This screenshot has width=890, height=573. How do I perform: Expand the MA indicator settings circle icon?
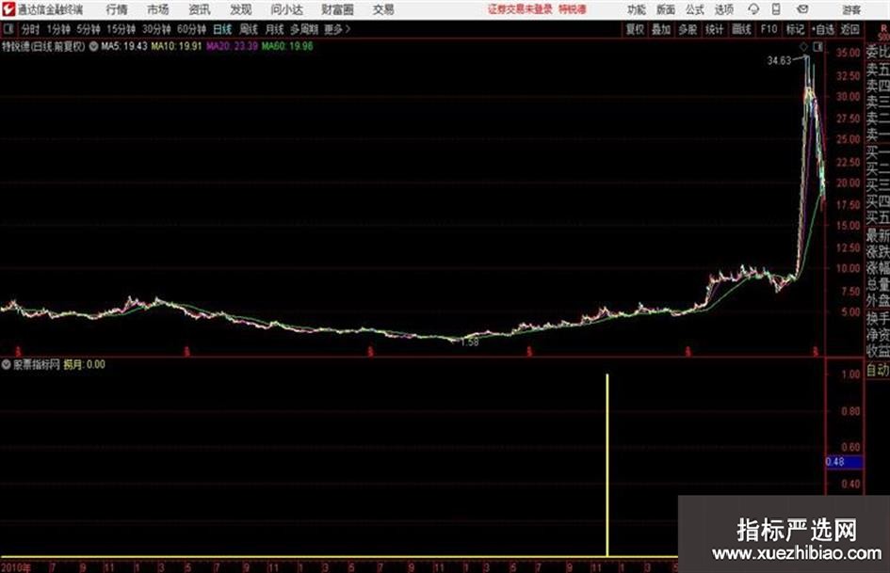[x=93, y=46]
